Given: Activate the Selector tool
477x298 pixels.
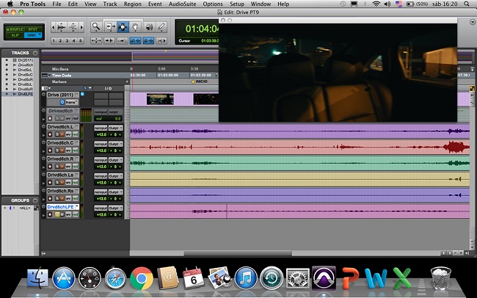Looking at the screenshot, I should 122,26.
